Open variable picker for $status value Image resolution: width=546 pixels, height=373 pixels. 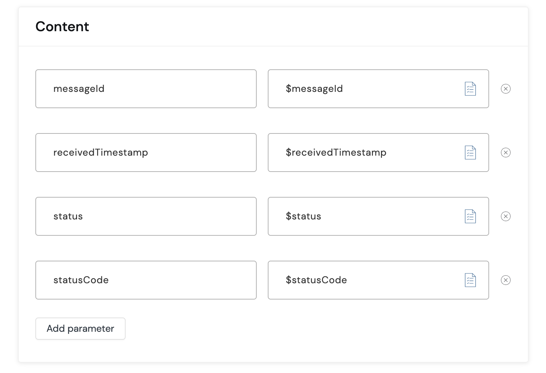470,216
